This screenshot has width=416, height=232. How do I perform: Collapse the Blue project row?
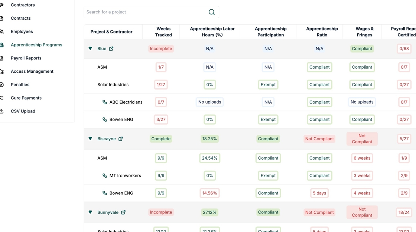pos(90,49)
